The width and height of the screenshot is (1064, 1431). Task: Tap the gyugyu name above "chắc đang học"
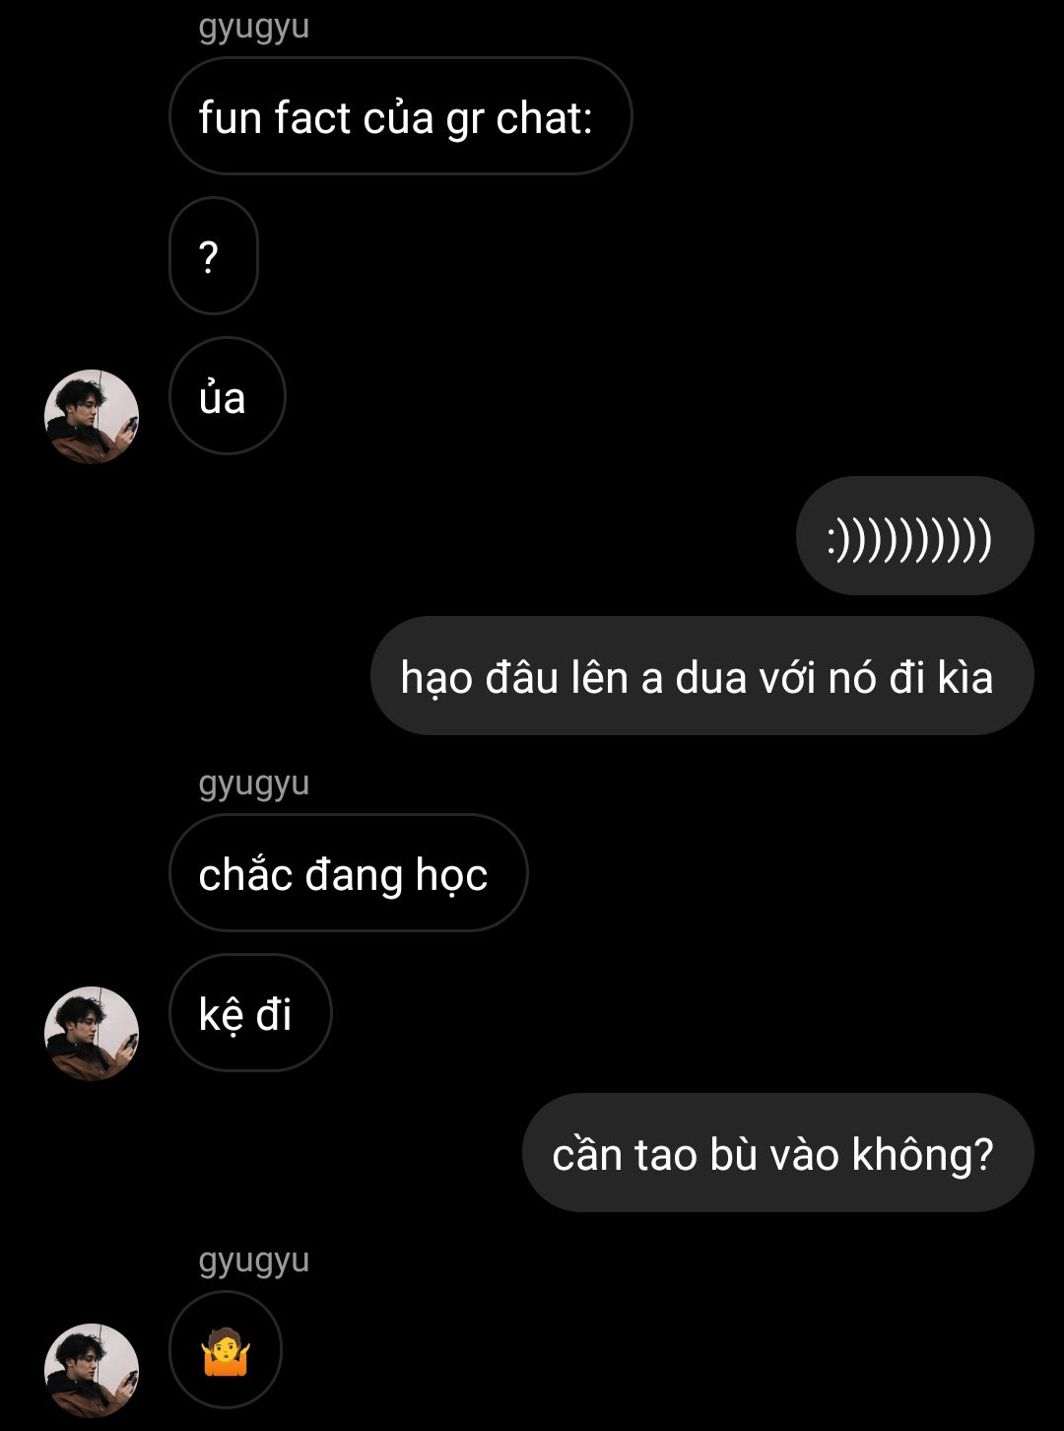pyautogui.click(x=254, y=784)
